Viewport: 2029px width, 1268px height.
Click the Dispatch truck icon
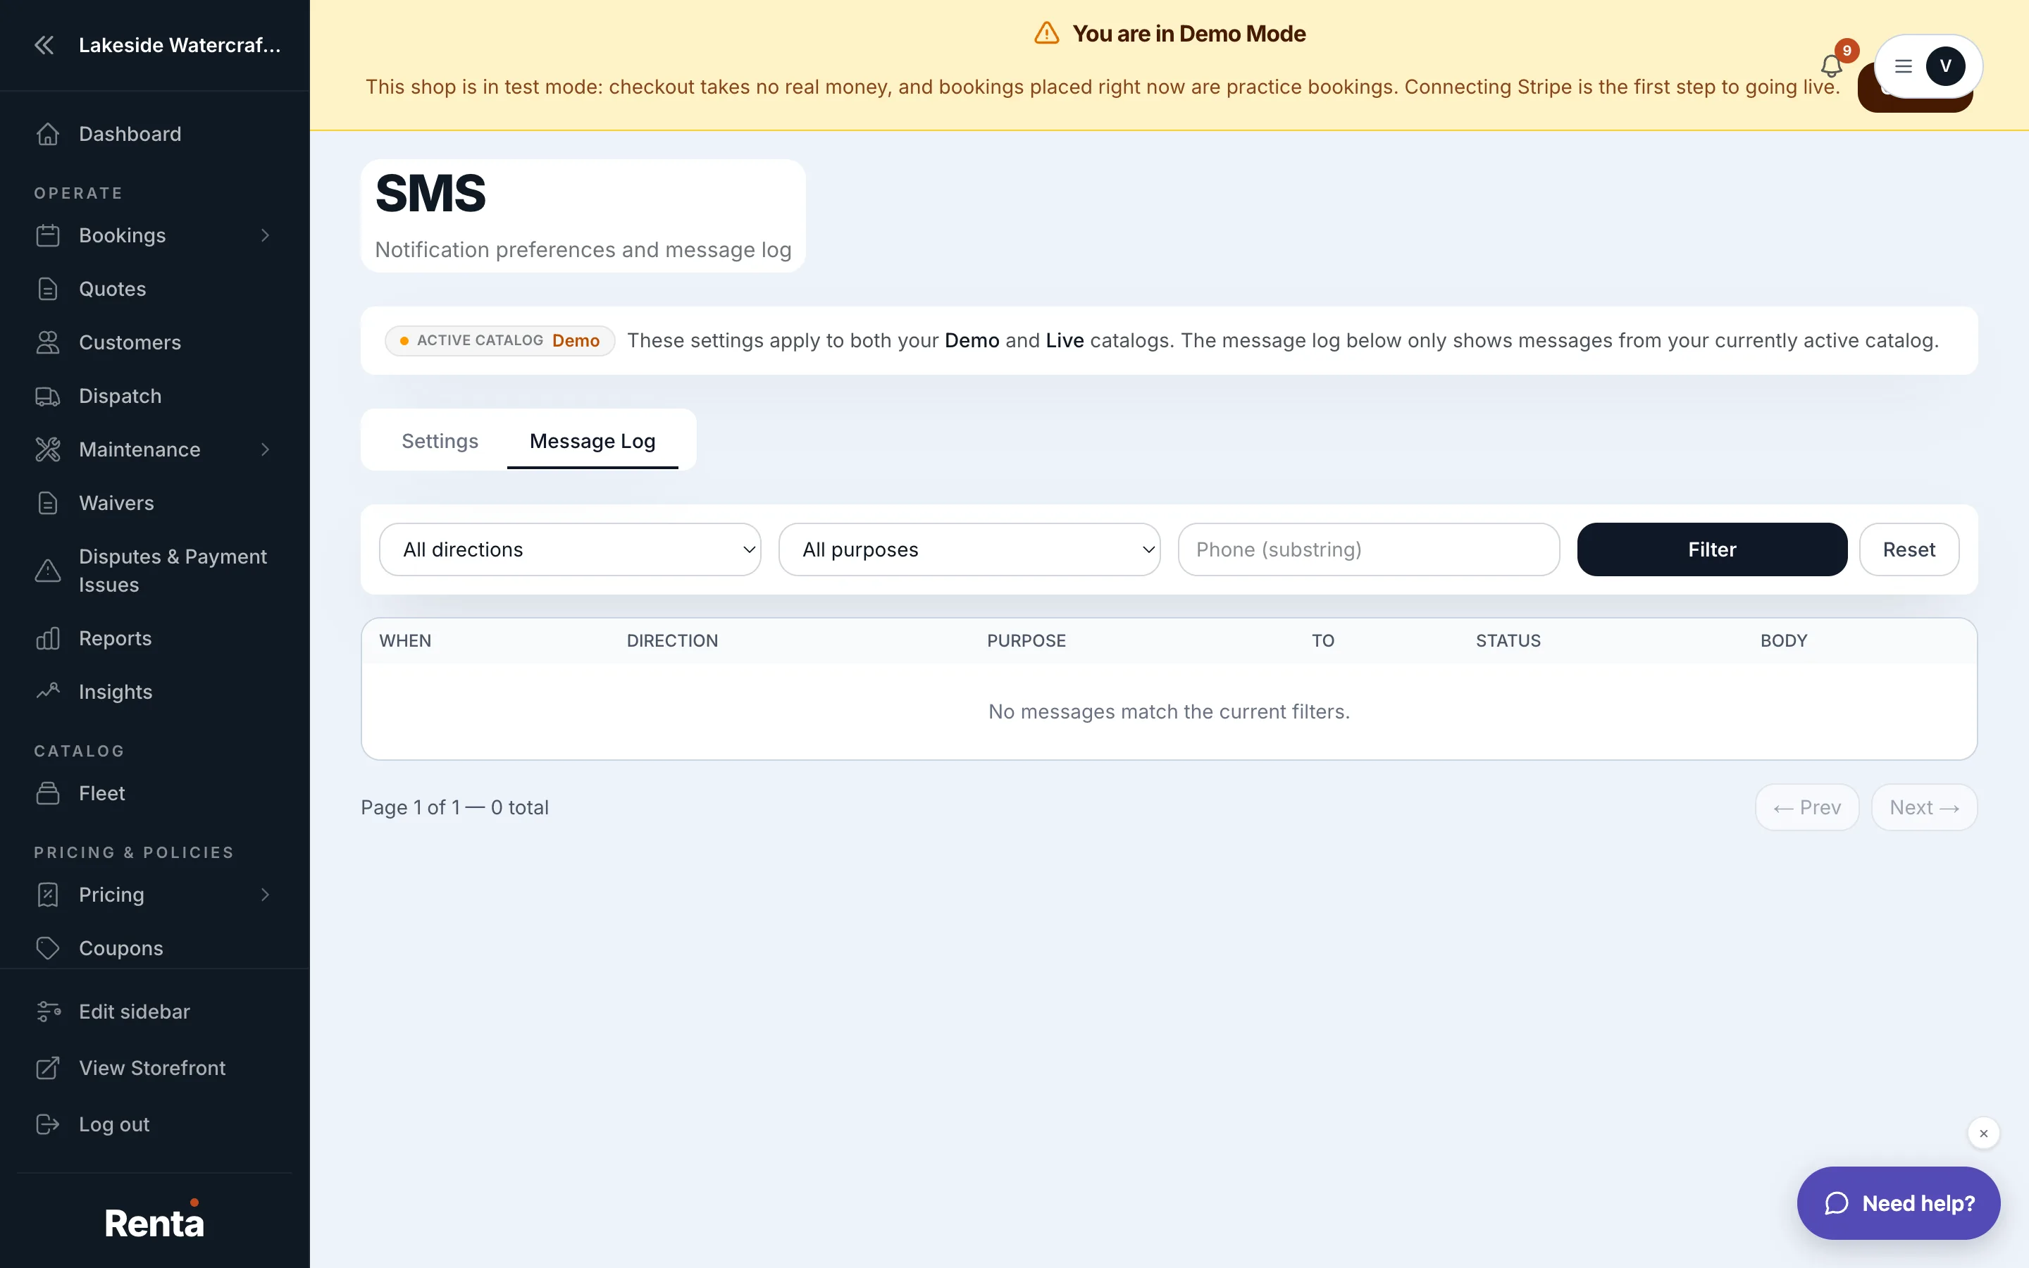[48, 397]
